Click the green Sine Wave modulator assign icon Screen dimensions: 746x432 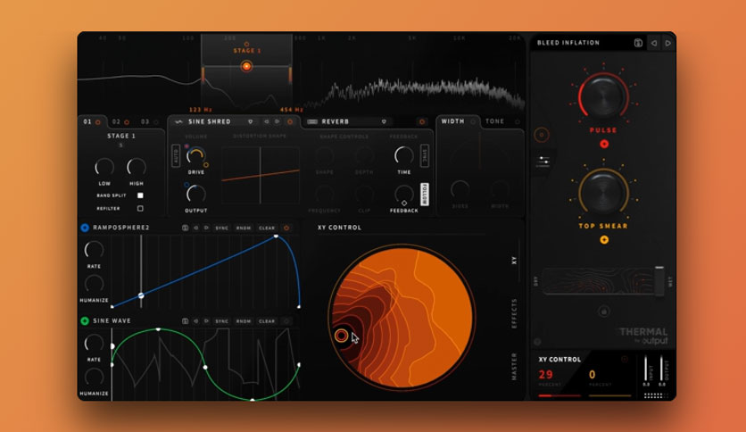coord(85,320)
